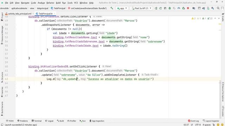Open the Pixel 3a API 31 device dropdown
Screen dimensions: 225x126
[141, 8]
